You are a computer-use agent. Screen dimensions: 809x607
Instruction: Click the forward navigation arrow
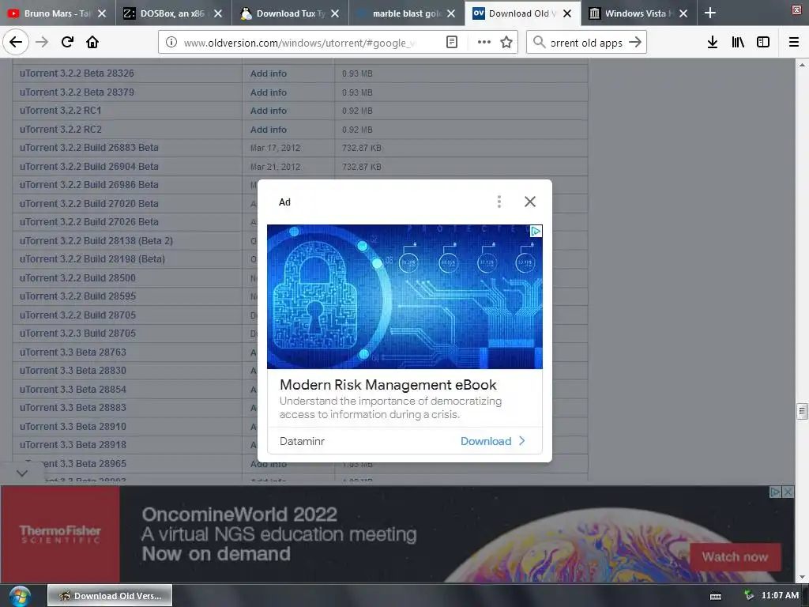(42, 42)
